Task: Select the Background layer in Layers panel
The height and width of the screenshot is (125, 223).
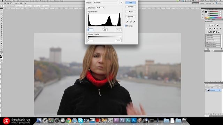Action: [x=214, y=90]
